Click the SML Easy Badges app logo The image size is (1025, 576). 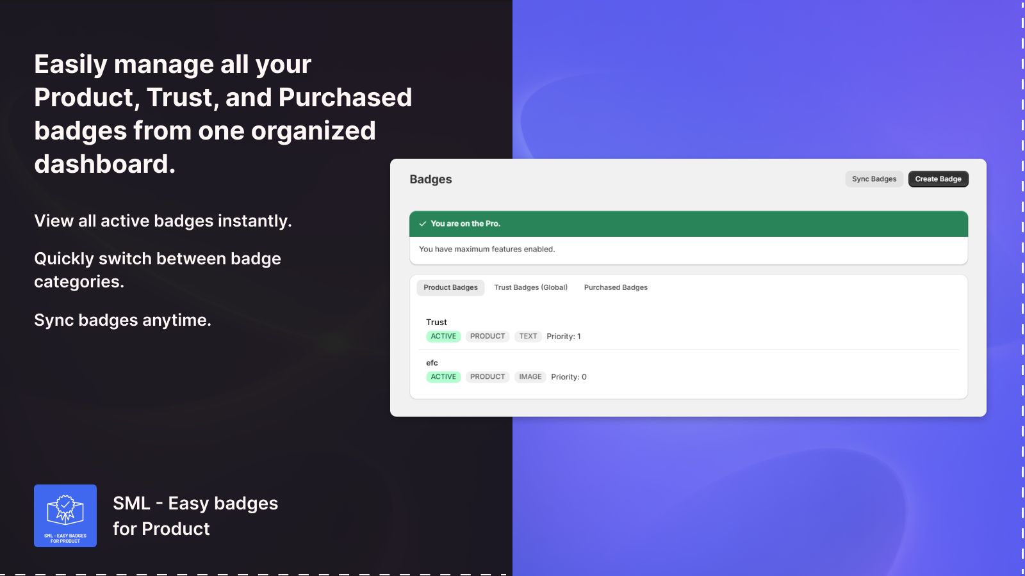pos(65,516)
